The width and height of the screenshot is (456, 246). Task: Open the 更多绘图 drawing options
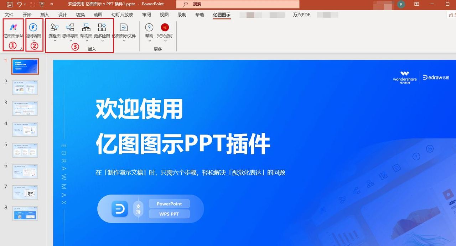click(102, 28)
